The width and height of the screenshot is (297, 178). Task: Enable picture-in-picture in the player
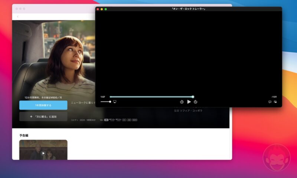[x=275, y=102]
